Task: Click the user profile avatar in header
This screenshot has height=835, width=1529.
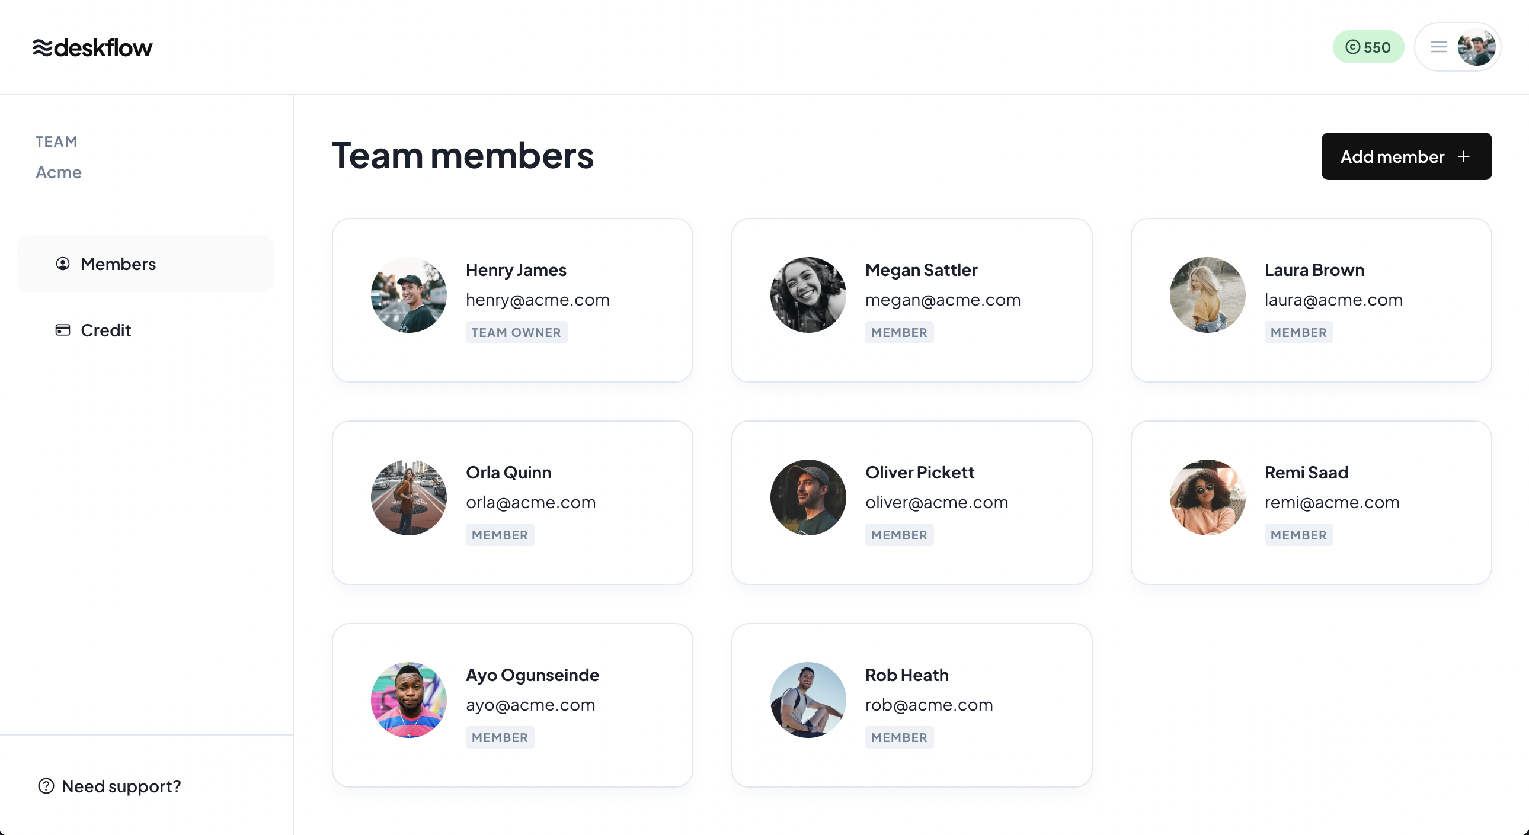Action: pyautogui.click(x=1476, y=47)
